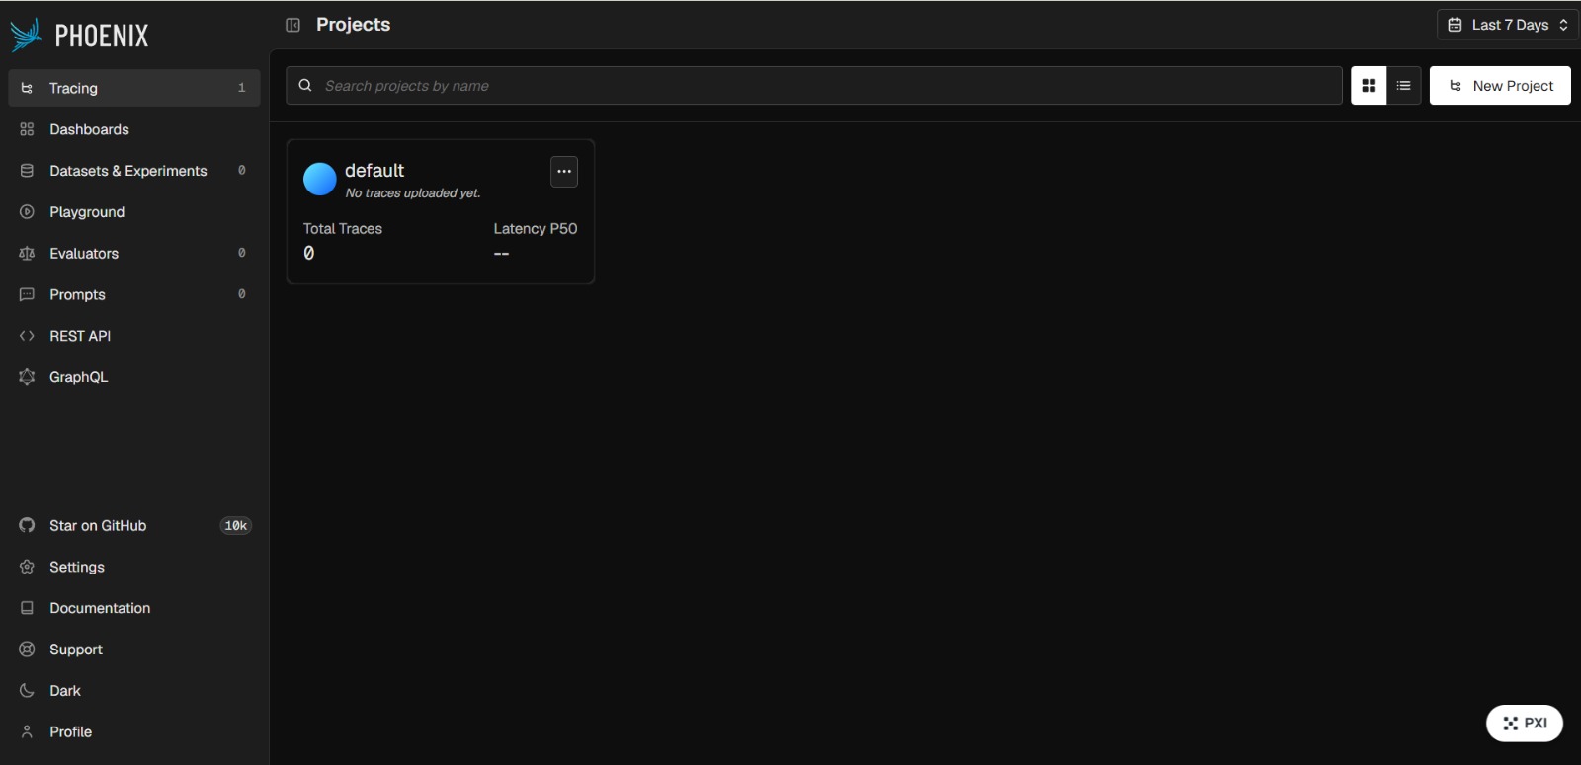
Task: Focus the Search projects by name field
Action: [x=814, y=86]
